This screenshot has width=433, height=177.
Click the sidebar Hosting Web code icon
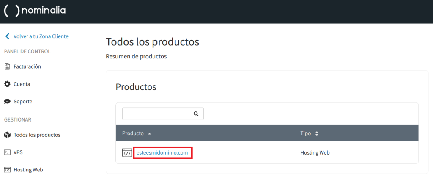pos(7,170)
